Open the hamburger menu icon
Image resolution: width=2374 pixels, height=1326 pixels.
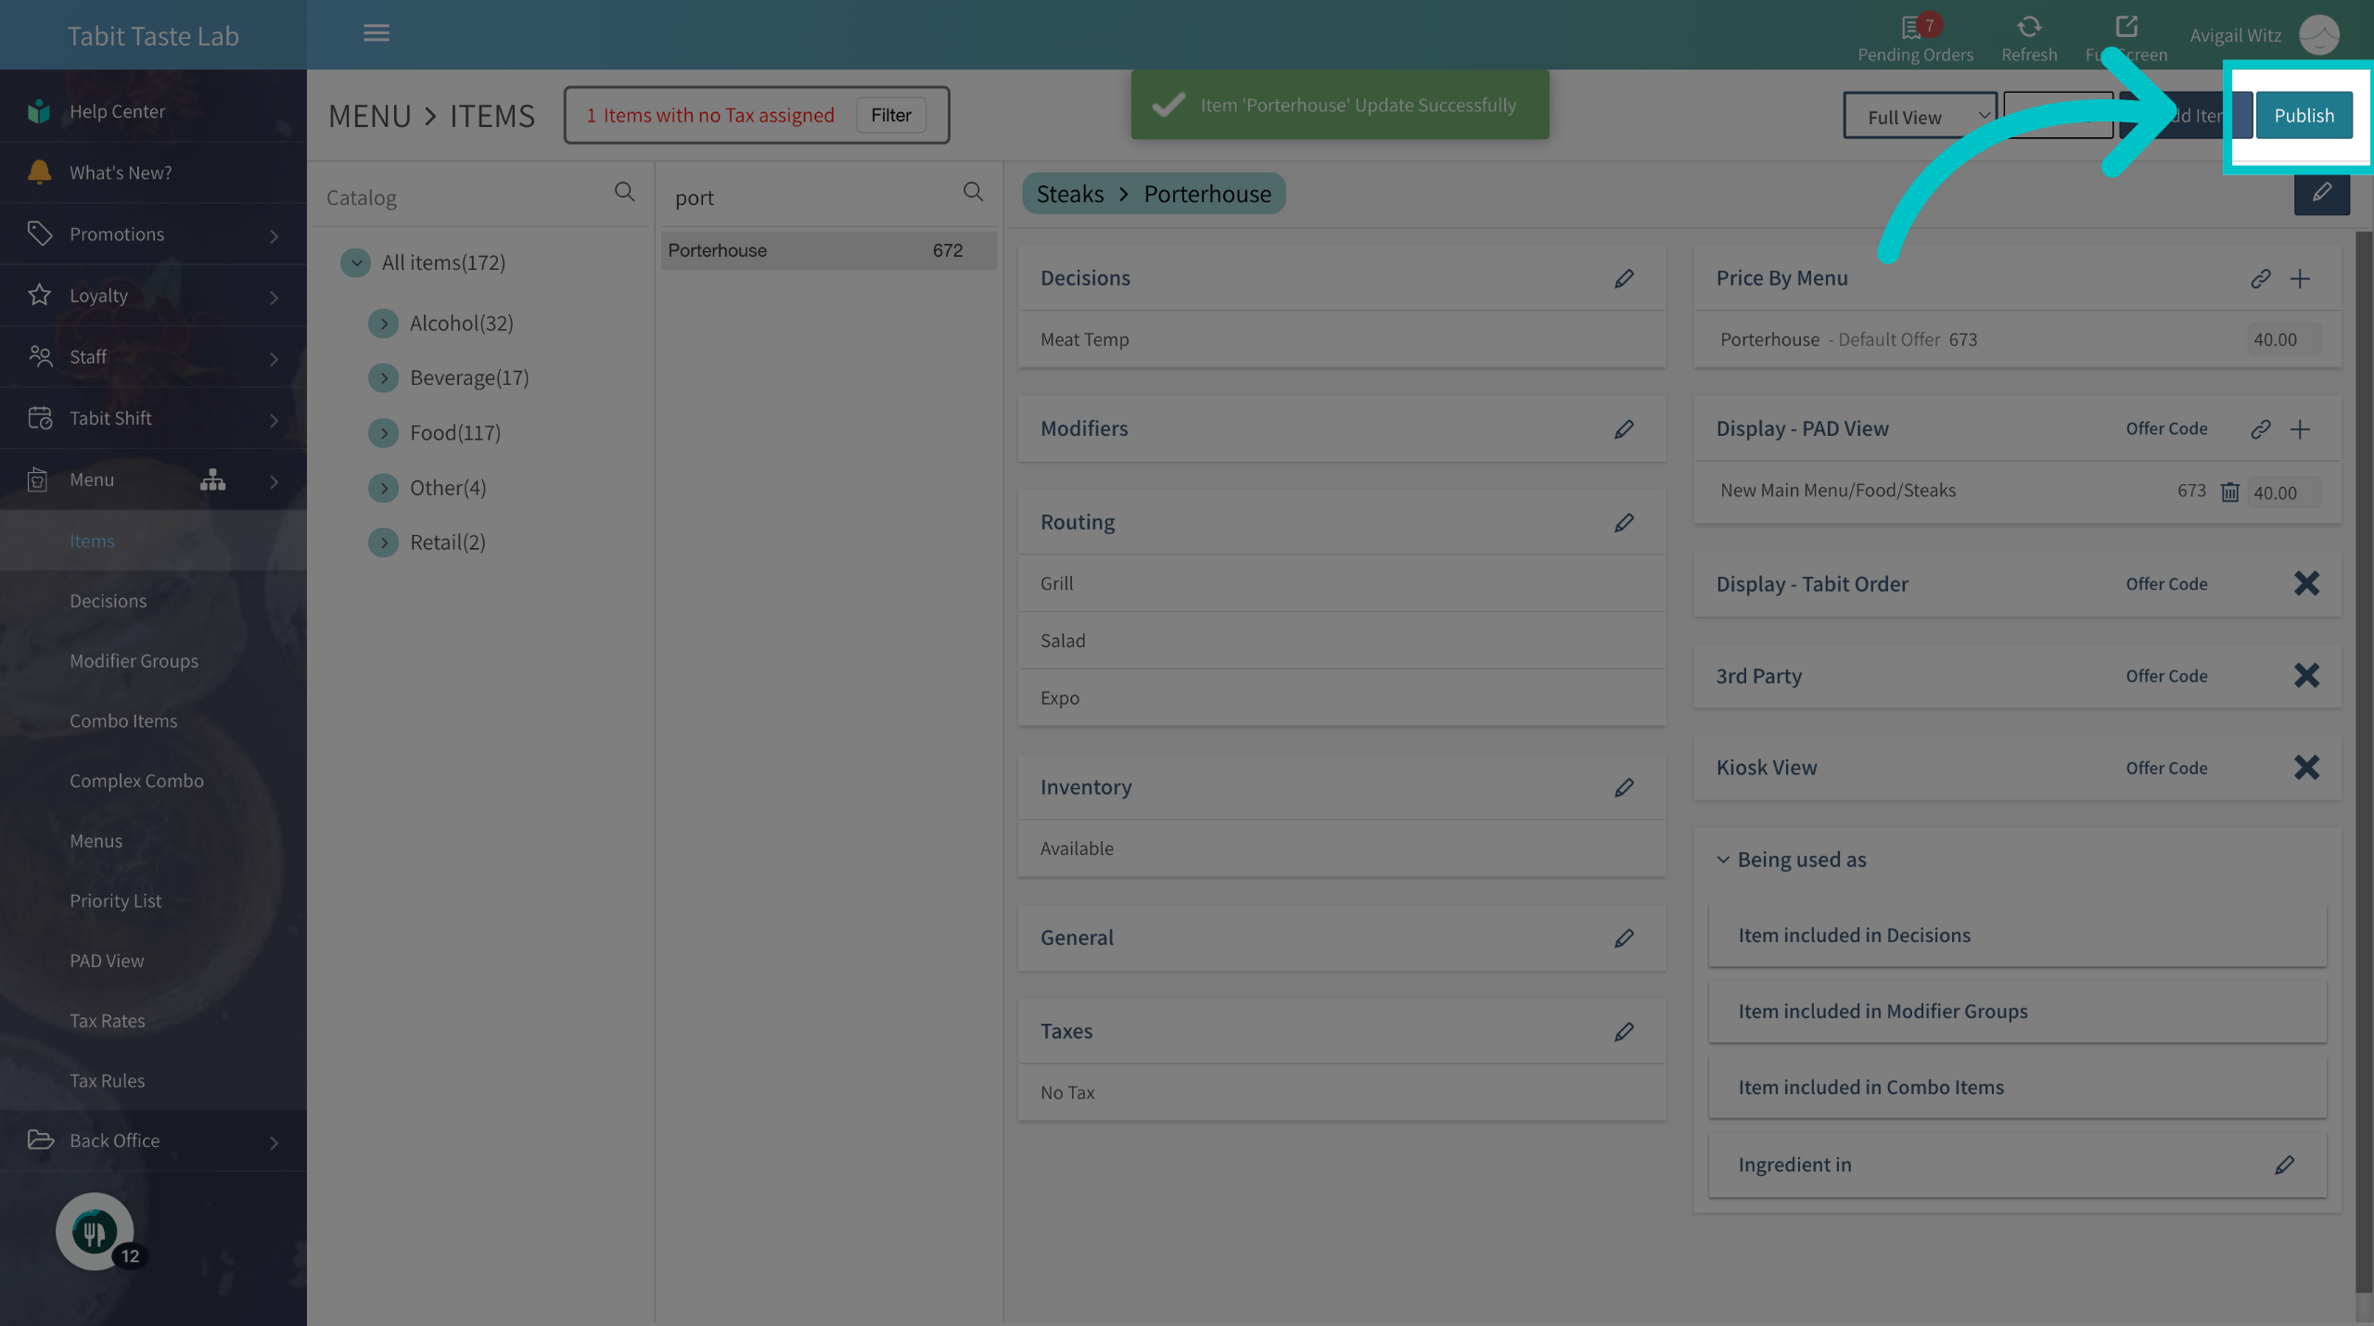coord(376,33)
